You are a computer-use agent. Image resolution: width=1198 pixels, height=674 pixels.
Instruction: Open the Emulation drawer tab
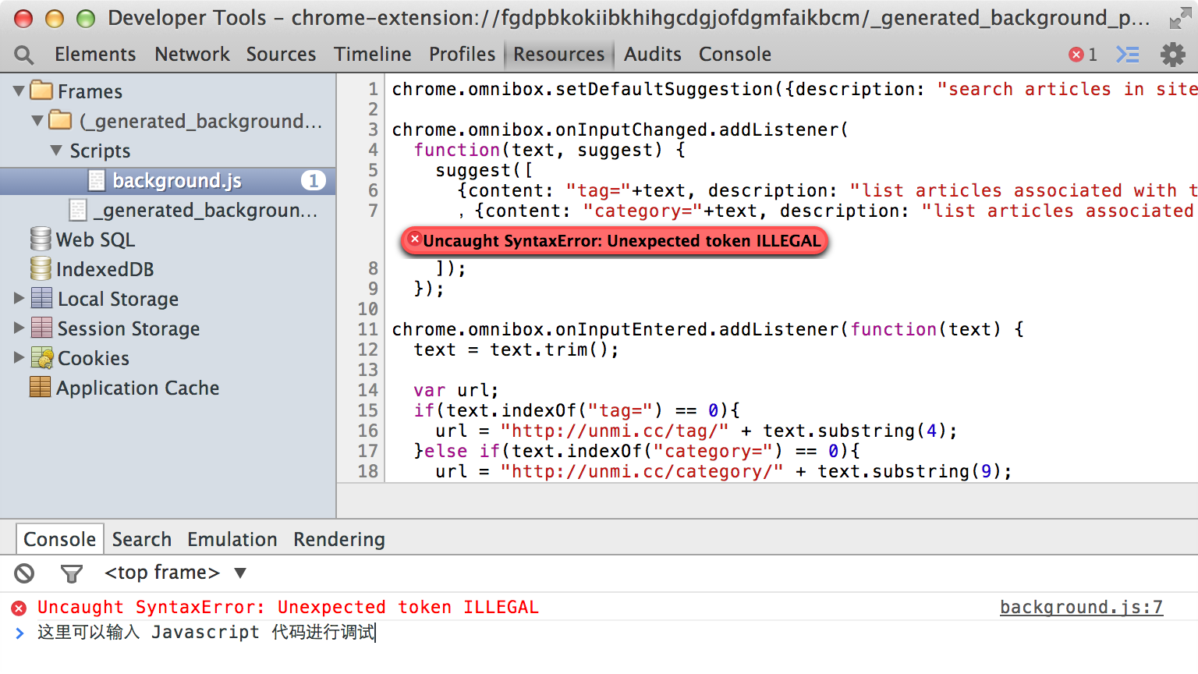pos(232,539)
